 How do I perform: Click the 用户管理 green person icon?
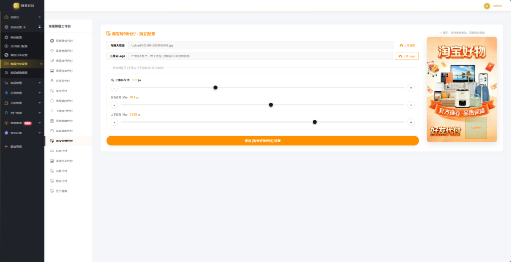click(6, 113)
